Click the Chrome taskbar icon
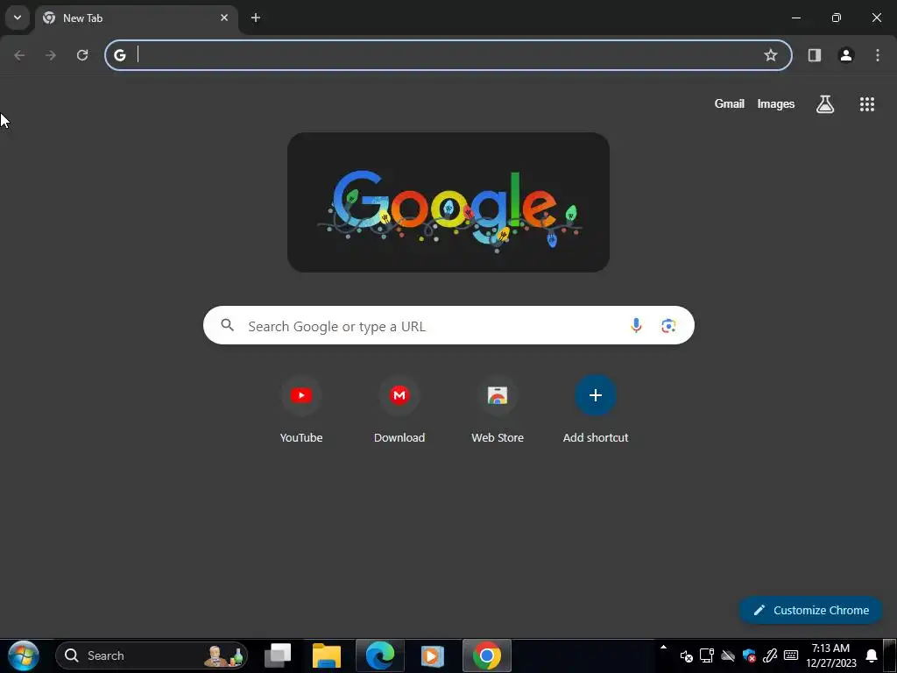The image size is (897, 673). 487,655
